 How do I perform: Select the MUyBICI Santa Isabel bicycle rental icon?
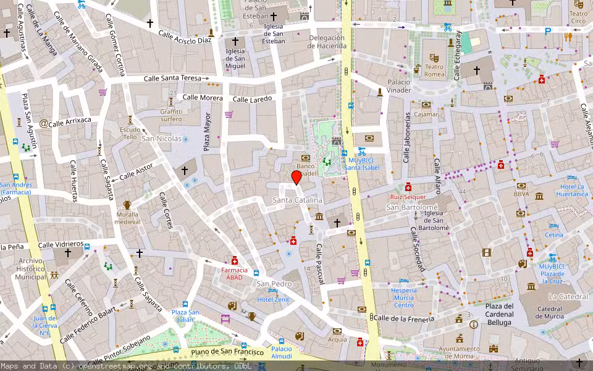(361, 151)
